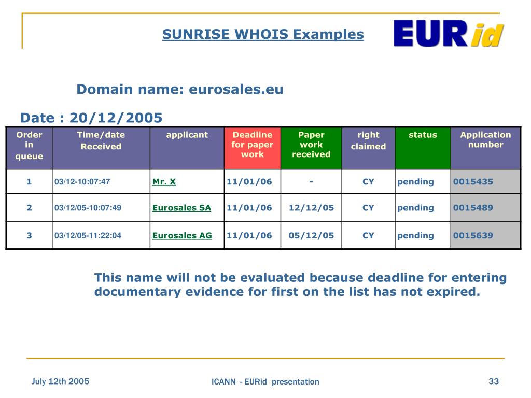Open the Eurosales AG applicant link

[182, 236]
